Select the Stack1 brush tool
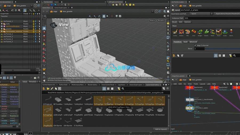Viewport: 240px width, 135px height. 231,32
